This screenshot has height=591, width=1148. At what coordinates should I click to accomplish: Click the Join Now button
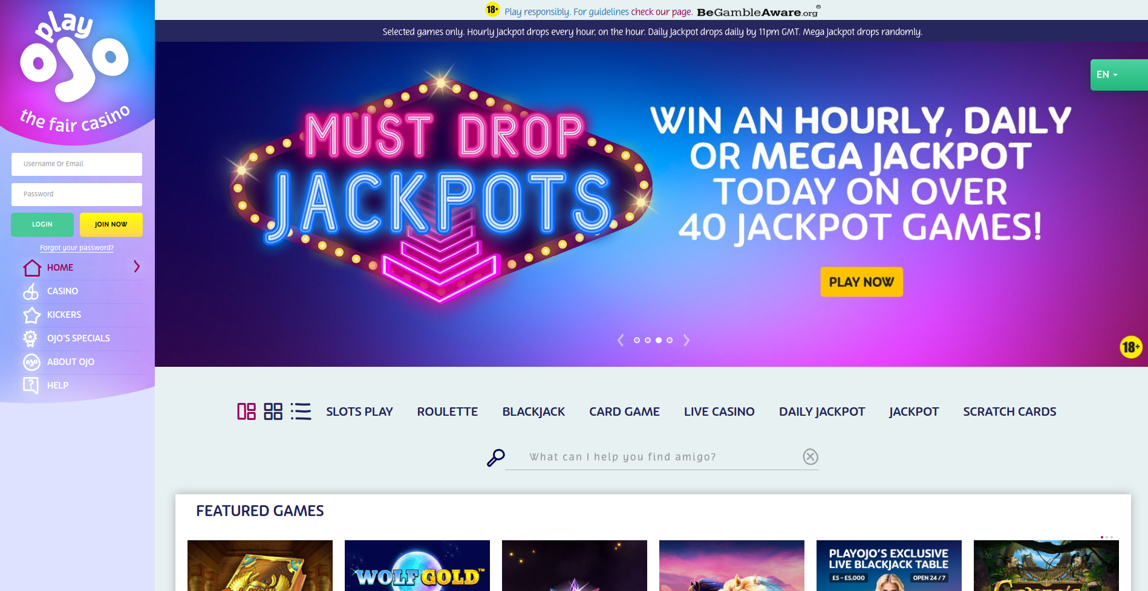[111, 224]
